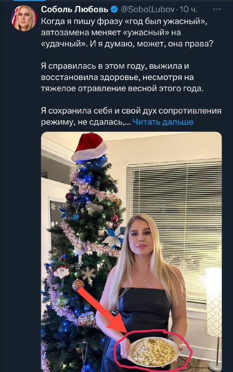Image resolution: width=233 pixels, height=372 pixels.
Task: Click the paragraph starting Я сохранила себя
Action: (131, 116)
